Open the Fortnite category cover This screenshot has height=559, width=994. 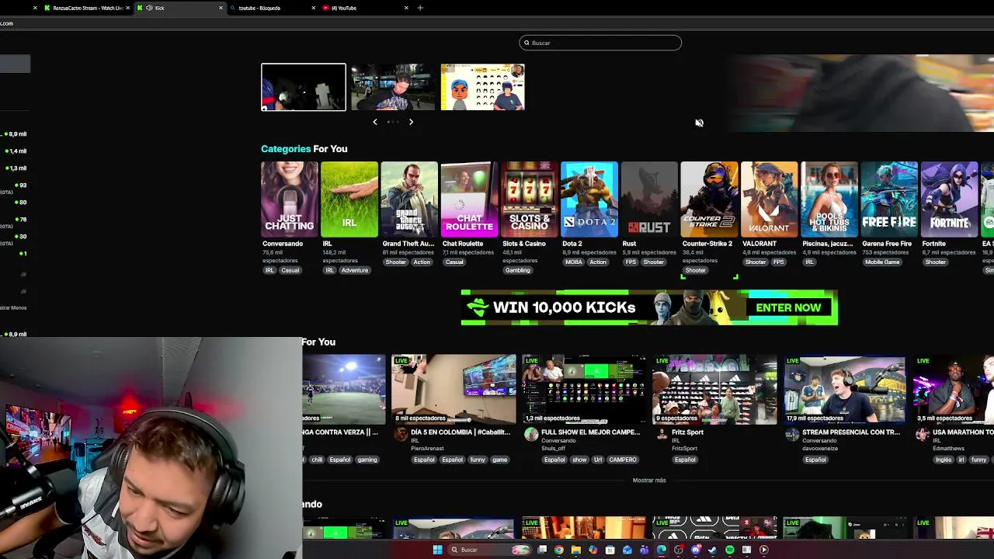[949, 199]
